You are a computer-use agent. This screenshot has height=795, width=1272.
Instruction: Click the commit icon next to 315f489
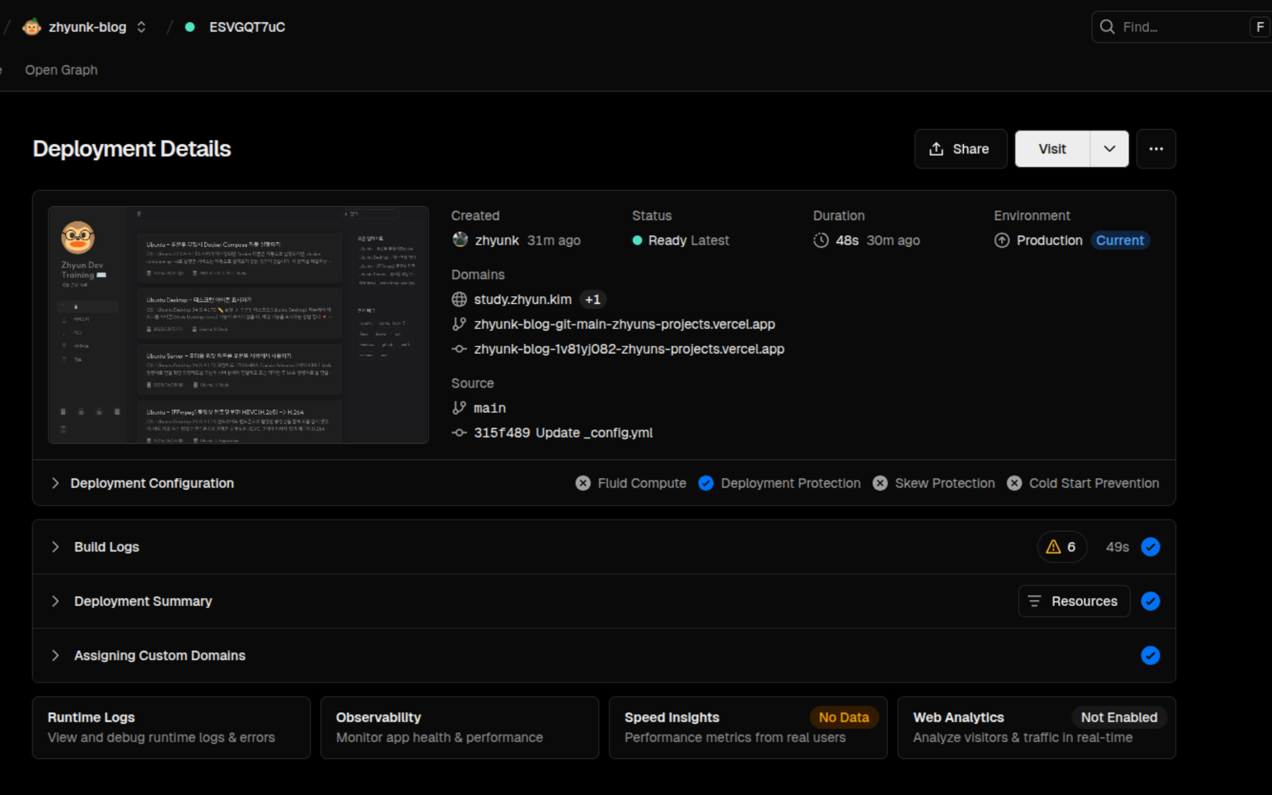coord(459,432)
